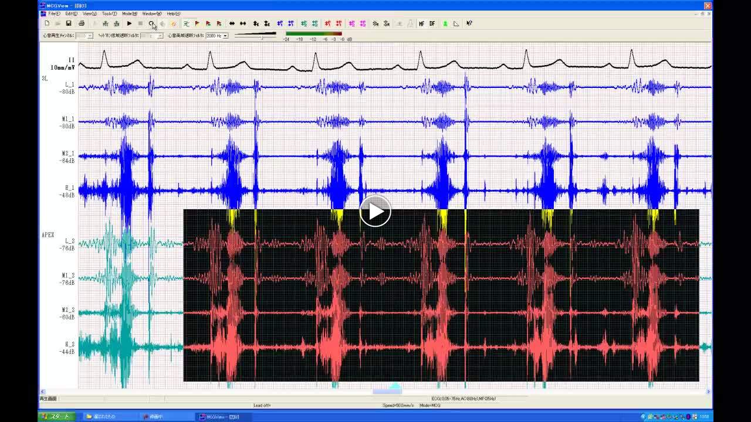Image resolution: width=751 pixels, height=422 pixels.
Task: Click the green person icon in toolbar
Action: [445, 23]
